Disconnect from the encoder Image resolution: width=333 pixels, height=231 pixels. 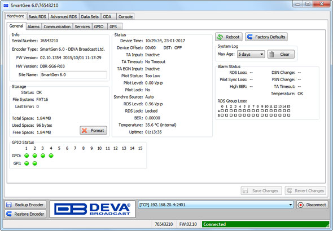[312, 205]
